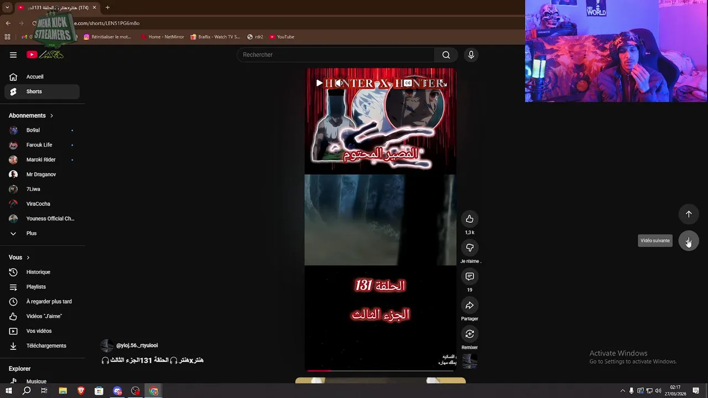Image resolution: width=708 pixels, height=398 pixels.
Task: Remix this Short
Action: point(470,334)
